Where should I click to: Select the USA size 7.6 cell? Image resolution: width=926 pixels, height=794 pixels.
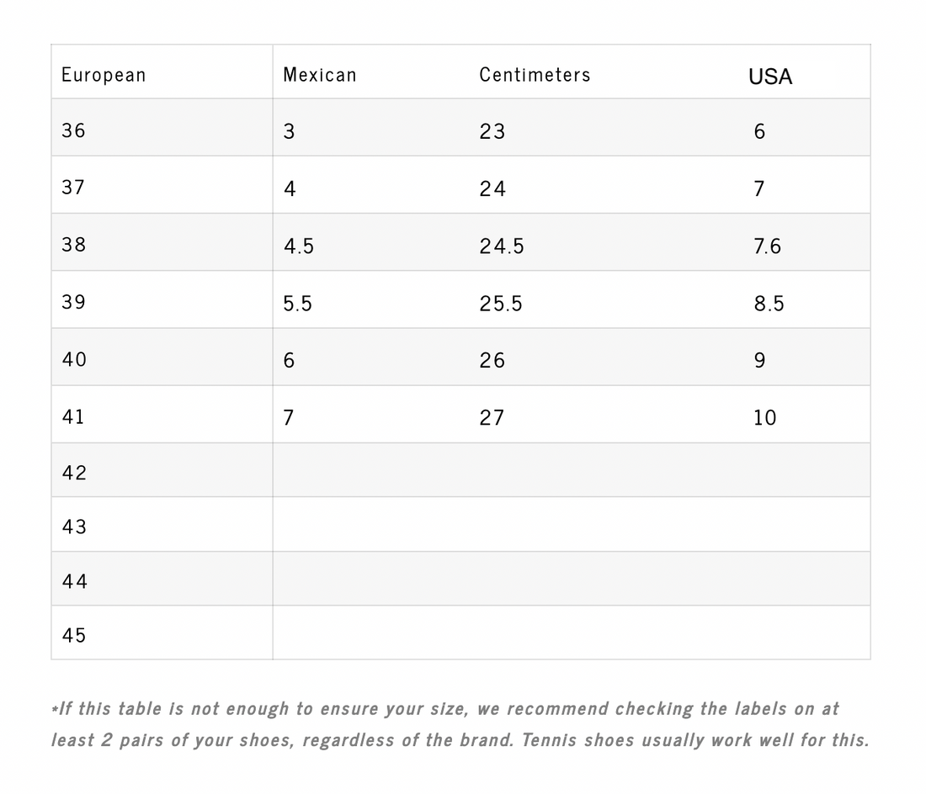click(768, 246)
